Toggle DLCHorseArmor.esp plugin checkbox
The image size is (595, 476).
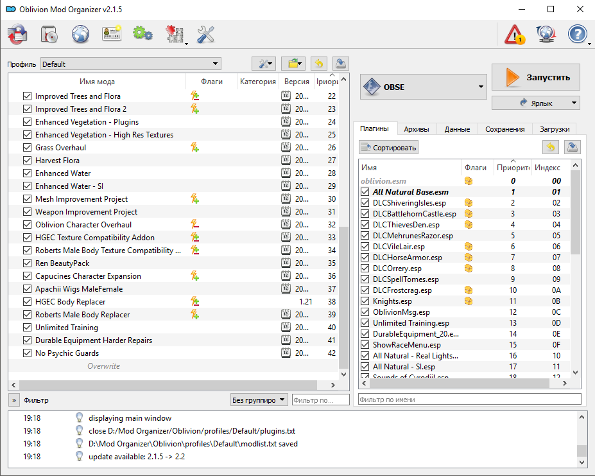[x=365, y=258]
